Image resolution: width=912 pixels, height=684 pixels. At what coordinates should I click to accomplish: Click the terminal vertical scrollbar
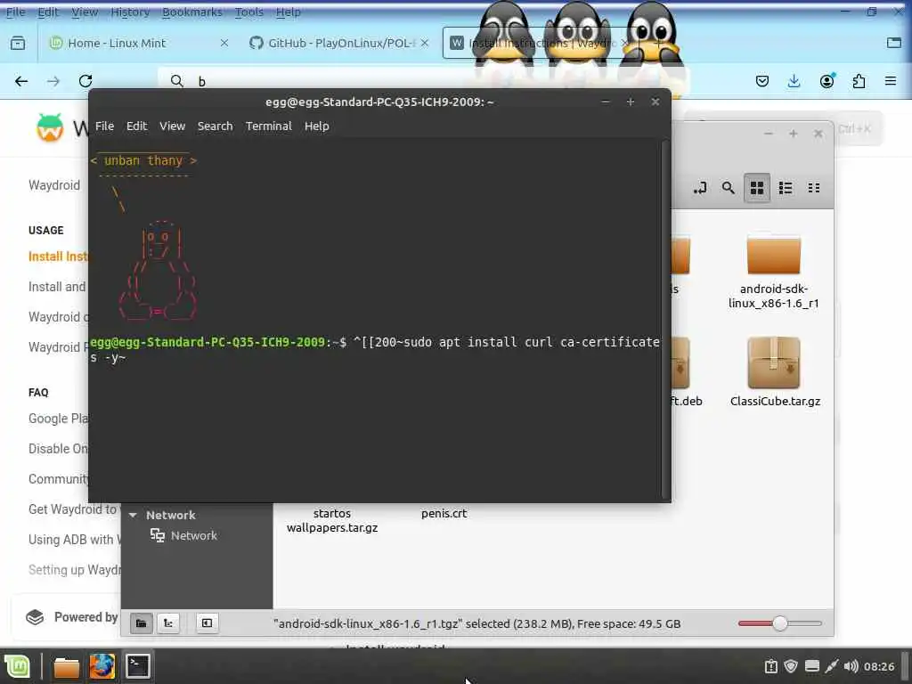click(x=666, y=319)
